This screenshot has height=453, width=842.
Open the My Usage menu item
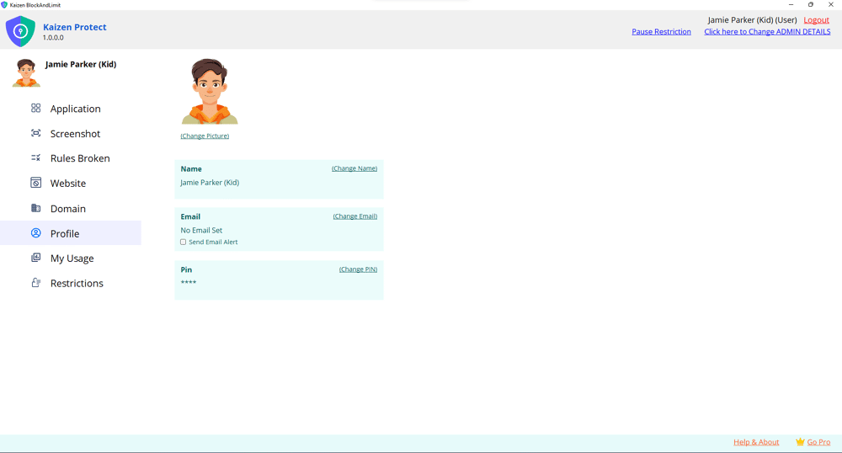pyautogui.click(x=72, y=258)
